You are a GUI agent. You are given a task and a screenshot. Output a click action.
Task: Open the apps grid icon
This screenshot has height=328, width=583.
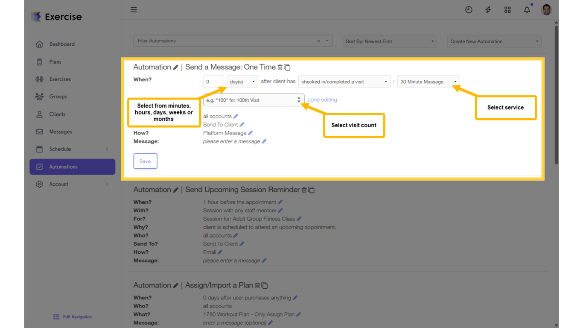pyautogui.click(x=507, y=9)
